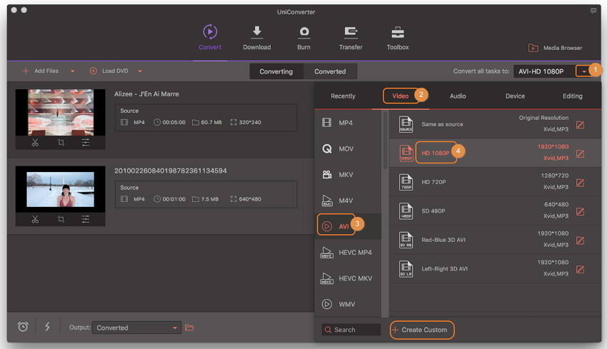Crop the Alizee video
The image size is (607, 349).
tap(61, 143)
